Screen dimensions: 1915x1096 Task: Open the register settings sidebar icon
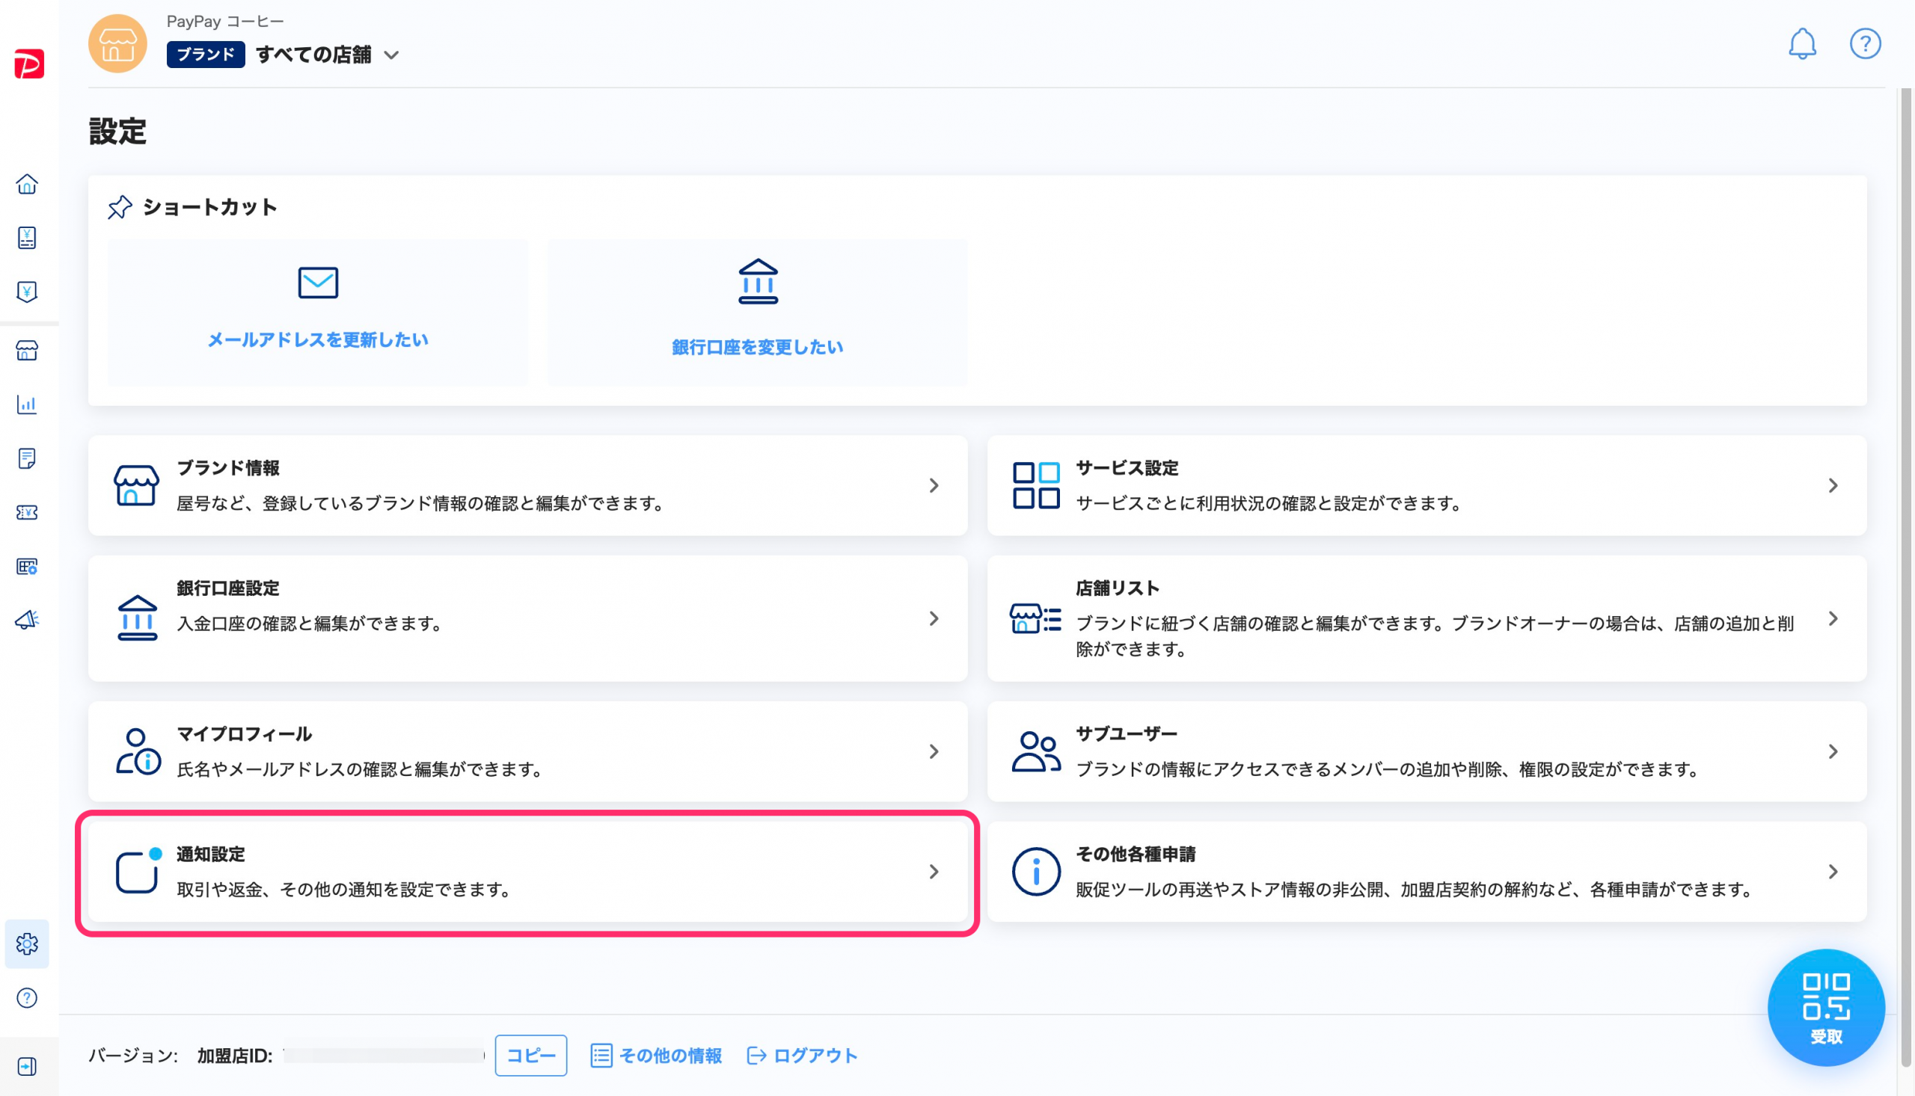tap(27, 566)
